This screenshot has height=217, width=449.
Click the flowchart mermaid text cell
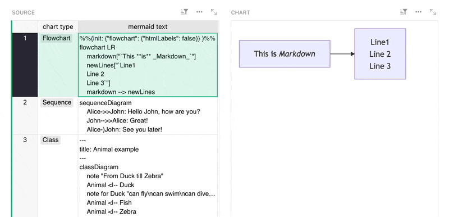pyautogui.click(x=148, y=65)
